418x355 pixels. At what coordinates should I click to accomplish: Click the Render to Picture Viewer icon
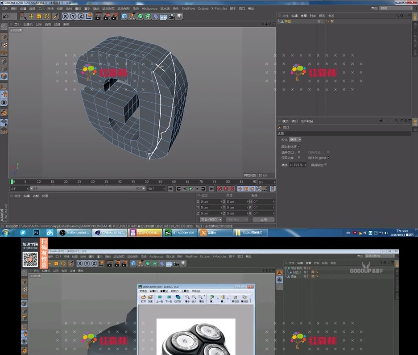pyautogui.click(x=106, y=17)
